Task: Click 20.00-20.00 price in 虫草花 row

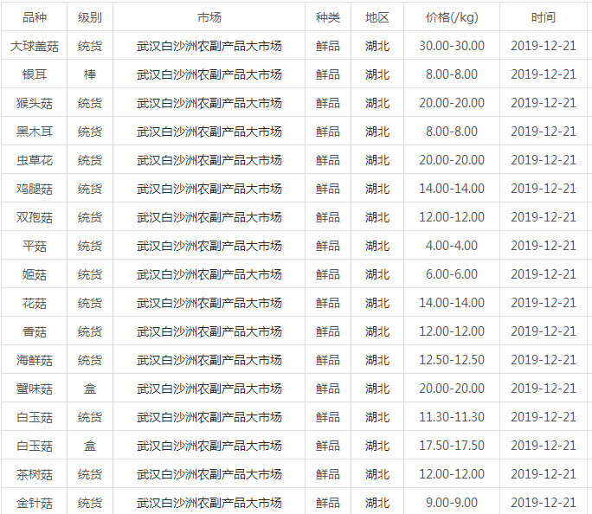Action: tap(452, 160)
